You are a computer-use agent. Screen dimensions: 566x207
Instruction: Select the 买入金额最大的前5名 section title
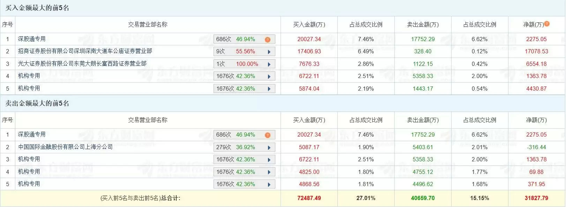pyautogui.click(x=37, y=8)
